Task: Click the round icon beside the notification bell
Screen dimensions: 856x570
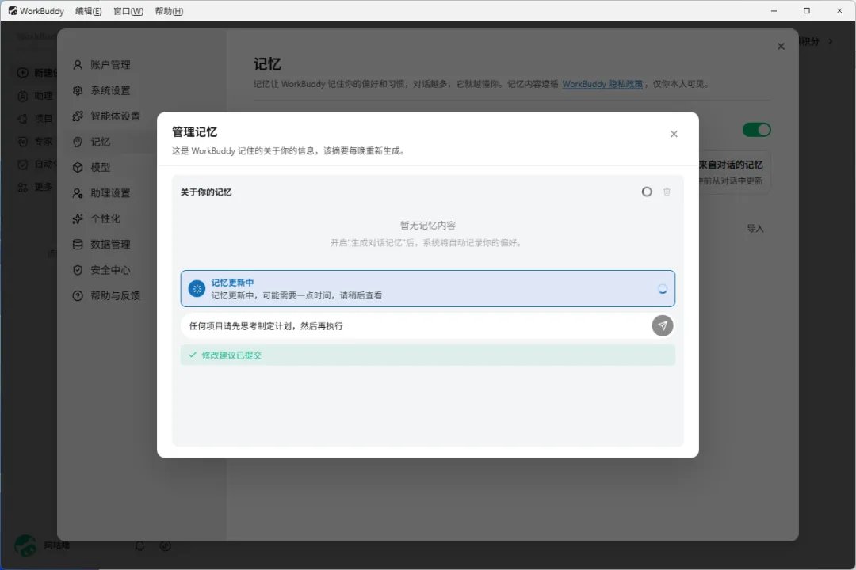Action: pos(165,545)
